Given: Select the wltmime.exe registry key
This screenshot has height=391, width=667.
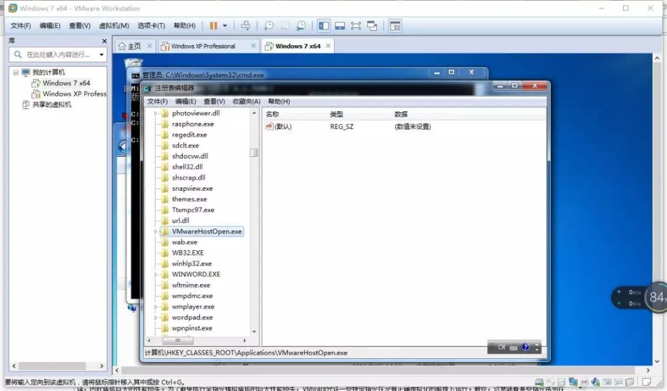Looking at the screenshot, I should (191, 285).
